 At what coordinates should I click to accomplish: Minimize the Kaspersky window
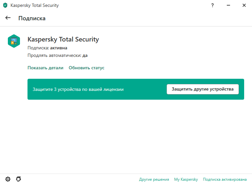point(228,5)
